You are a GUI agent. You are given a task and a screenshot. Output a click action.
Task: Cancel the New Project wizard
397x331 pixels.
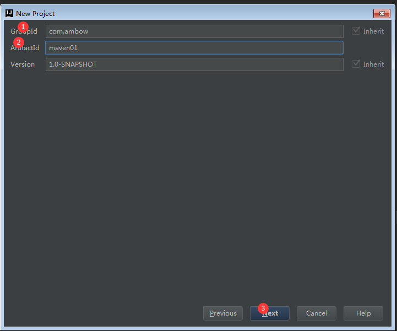pos(317,313)
